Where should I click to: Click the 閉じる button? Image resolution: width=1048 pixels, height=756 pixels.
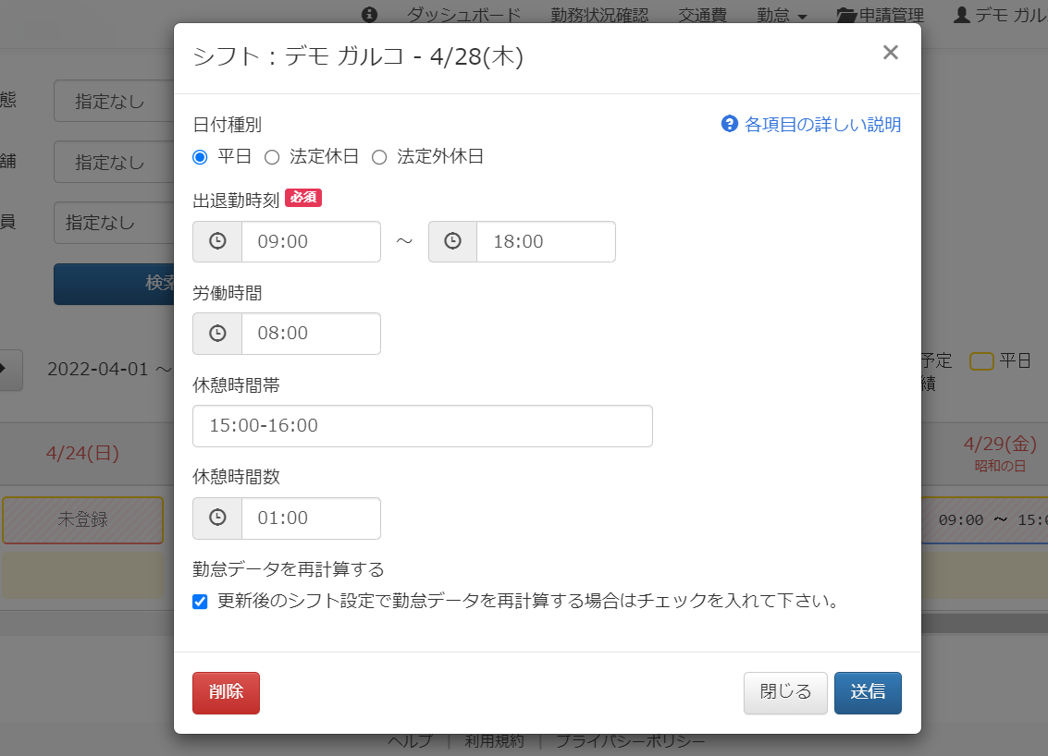click(x=785, y=692)
